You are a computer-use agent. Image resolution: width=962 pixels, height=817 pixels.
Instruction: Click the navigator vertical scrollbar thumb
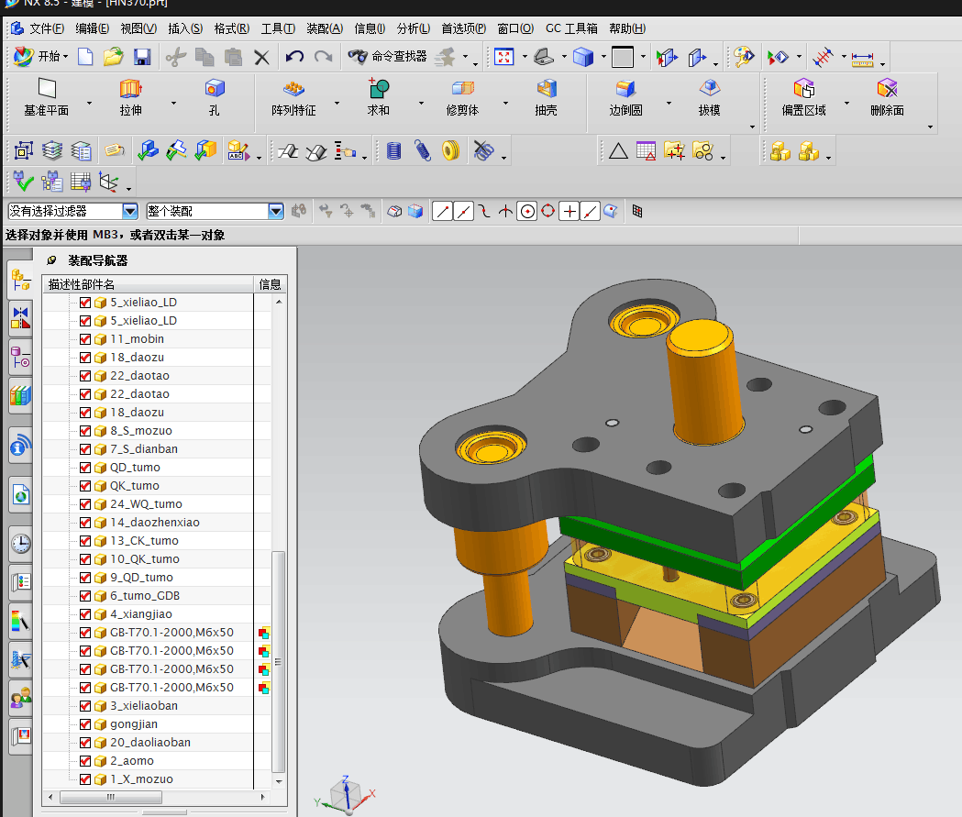point(279,662)
